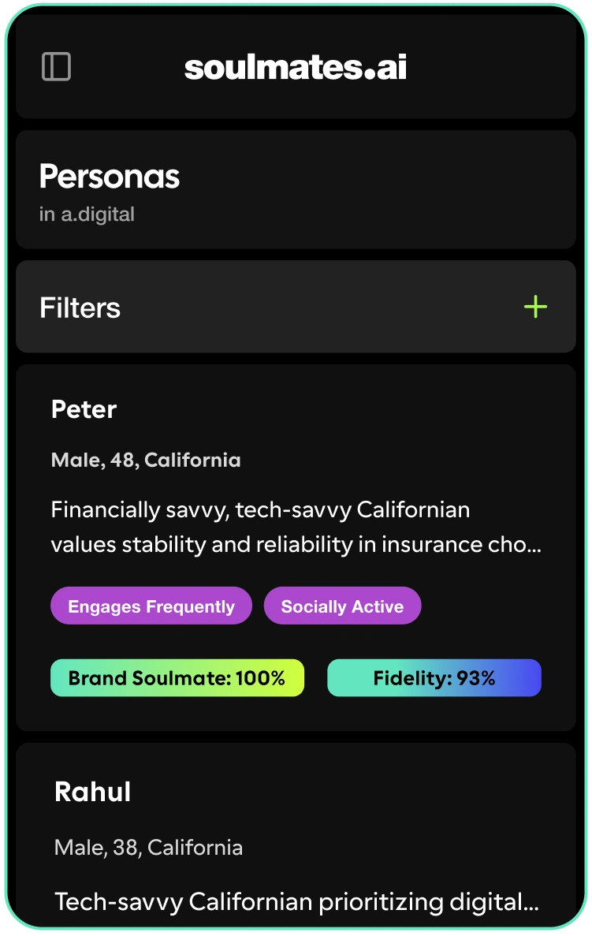Select Rahul's demographic info Male, 38, California
592x936 pixels.
(x=148, y=847)
